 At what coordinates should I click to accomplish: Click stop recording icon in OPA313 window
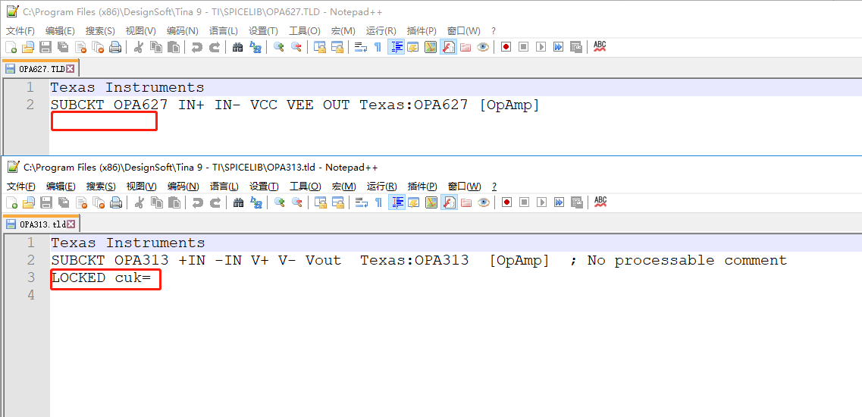pyautogui.click(x=524, y=202)
